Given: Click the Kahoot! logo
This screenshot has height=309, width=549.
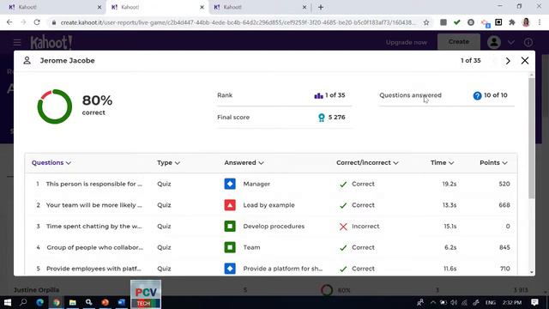Looking at the screenshot, I should 51,43.
